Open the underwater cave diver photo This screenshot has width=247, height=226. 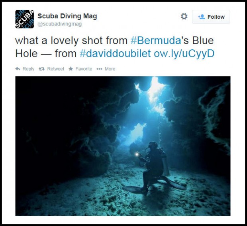point(123,146)
